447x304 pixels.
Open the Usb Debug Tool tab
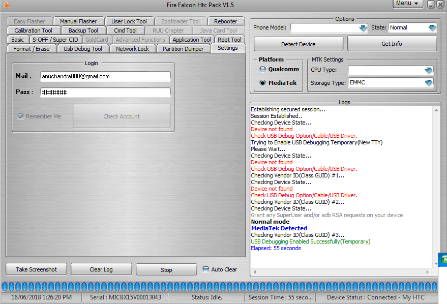pyautogui.click(x=83, y=49)
